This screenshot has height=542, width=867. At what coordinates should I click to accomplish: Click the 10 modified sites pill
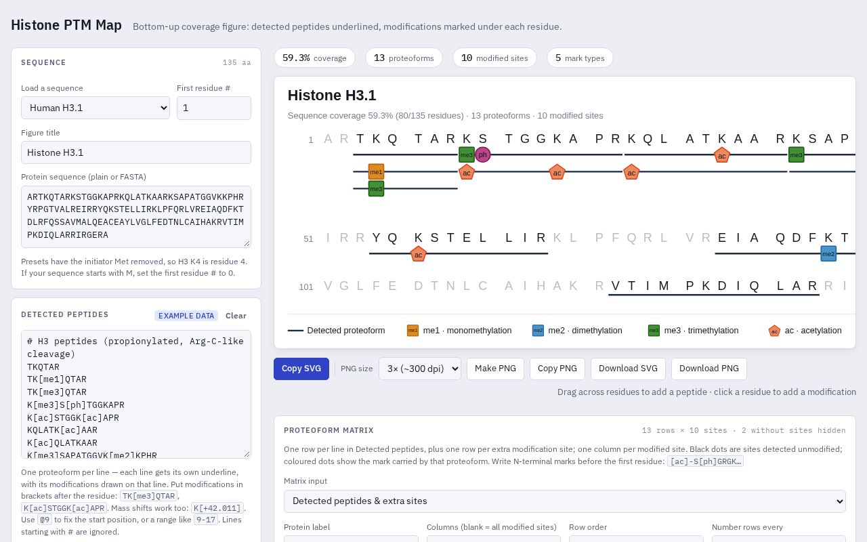494,58
